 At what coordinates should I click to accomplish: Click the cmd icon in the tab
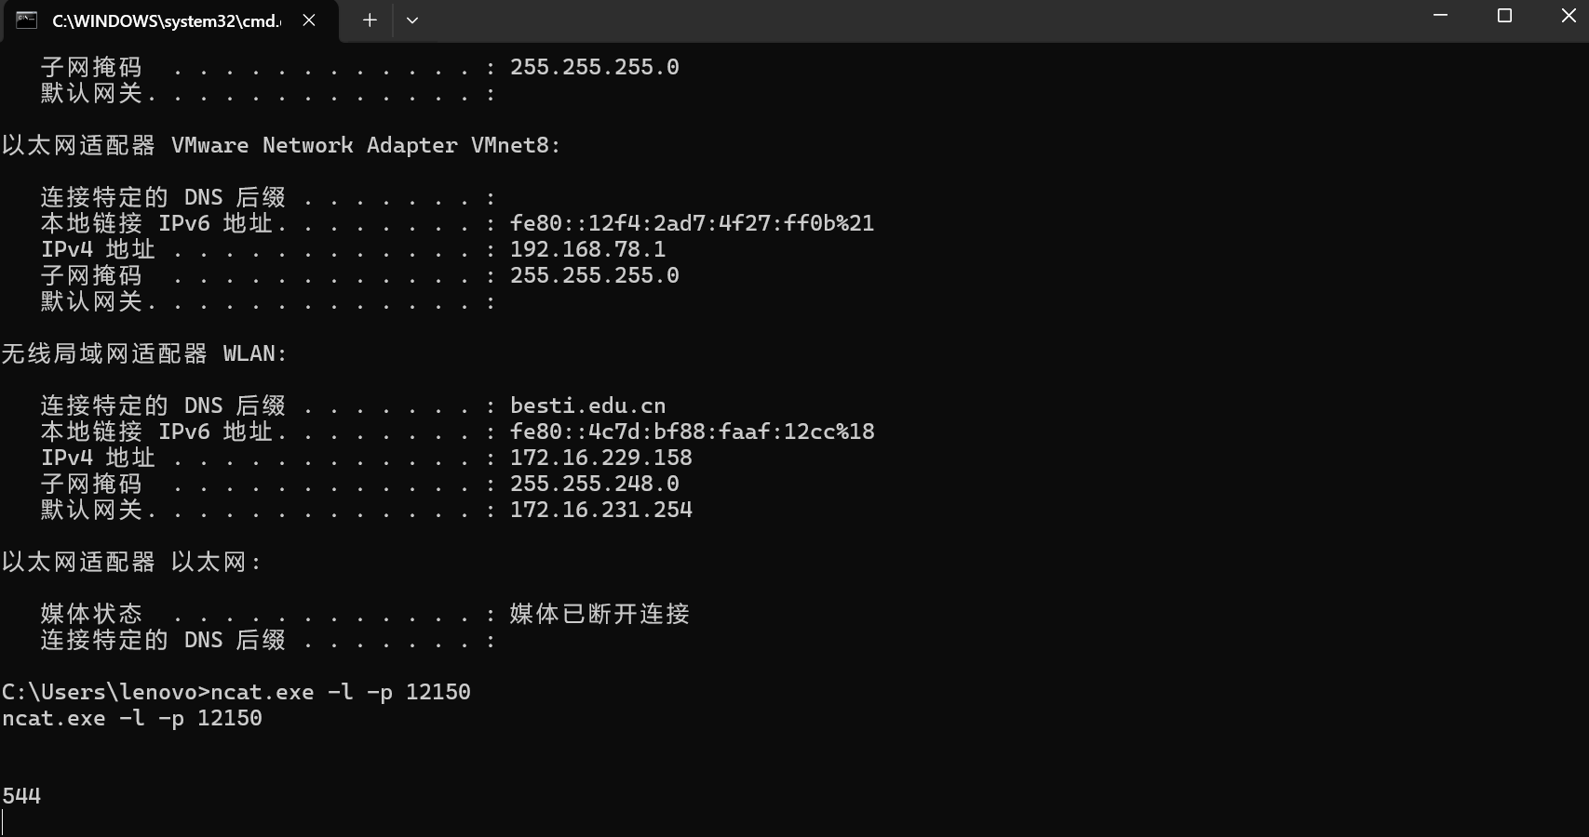(26, 20)
